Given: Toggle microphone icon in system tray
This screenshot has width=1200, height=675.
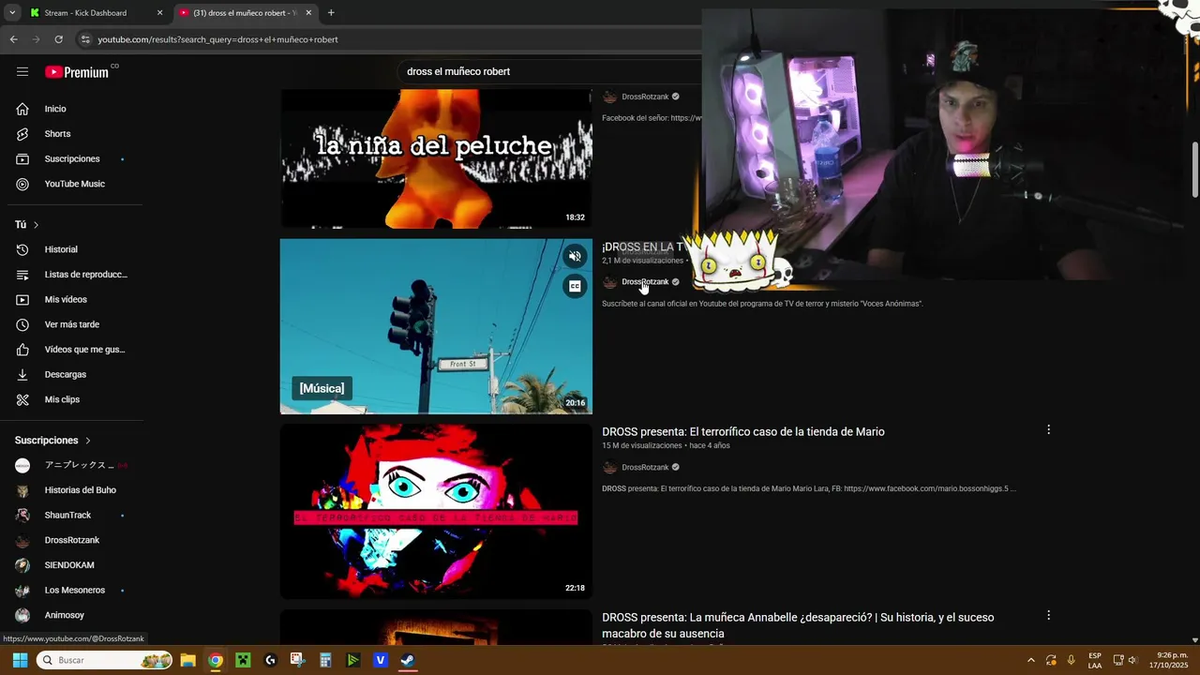Looking at the screenshot, I should click(1071, 660).
